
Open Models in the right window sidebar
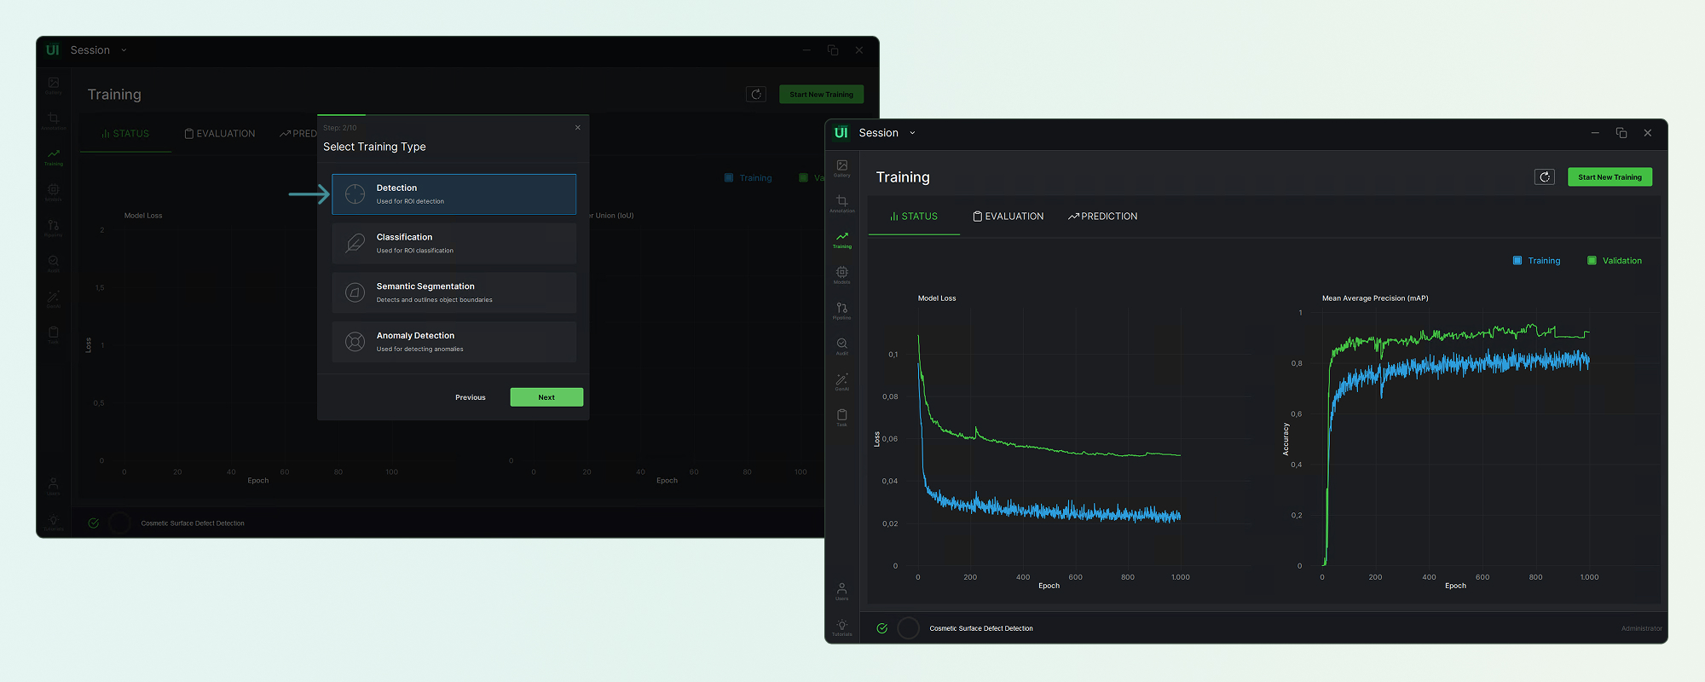pyautogui.click(x=841, y=275)
